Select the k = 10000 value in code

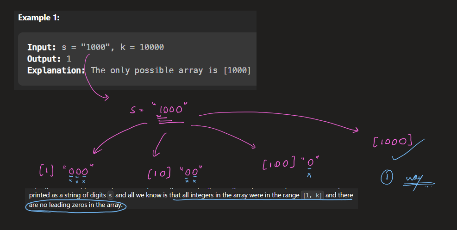click(x=151, y=47)
